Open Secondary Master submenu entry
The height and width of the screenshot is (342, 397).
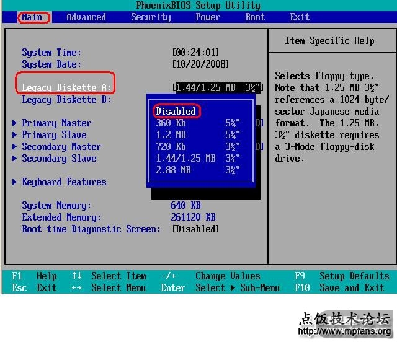pyautogui.click(x=61, y=147)
